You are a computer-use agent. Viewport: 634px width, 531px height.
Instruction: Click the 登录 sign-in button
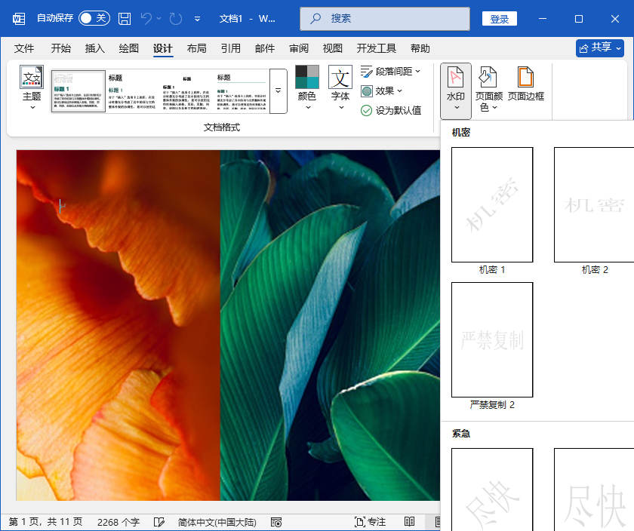click(500, 19)
